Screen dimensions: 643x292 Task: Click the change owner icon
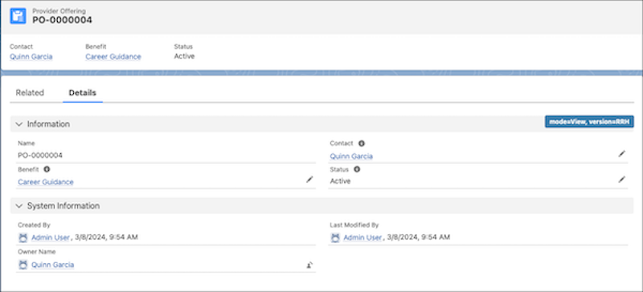(x=309, y=265)
